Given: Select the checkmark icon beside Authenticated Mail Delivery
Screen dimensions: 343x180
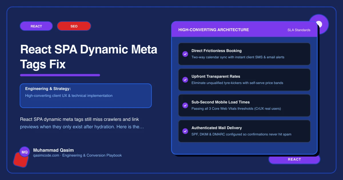Looking at the screenshot, I should [185, 131].
